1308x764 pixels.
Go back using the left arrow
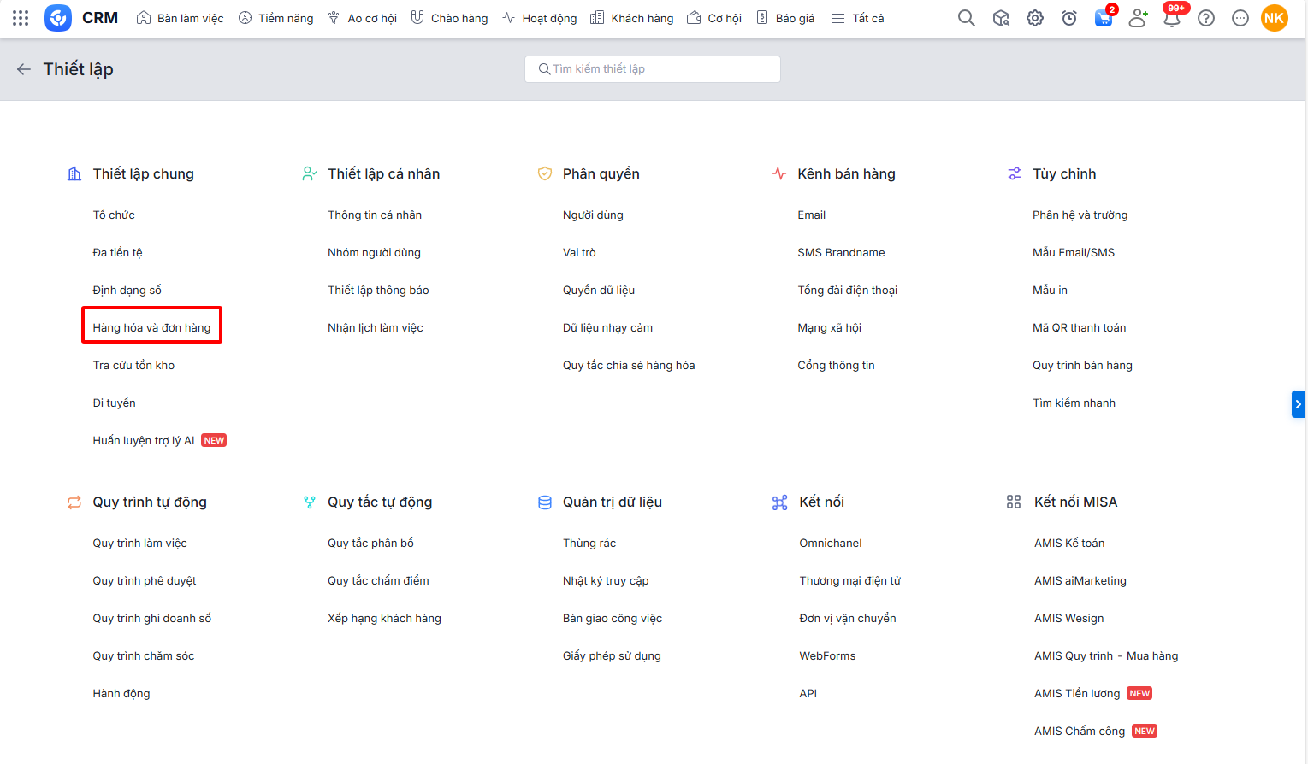point(24,69)
